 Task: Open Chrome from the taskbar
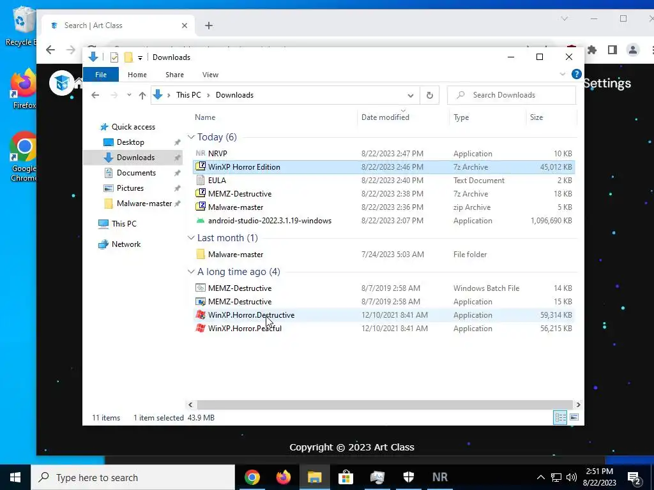252,477
